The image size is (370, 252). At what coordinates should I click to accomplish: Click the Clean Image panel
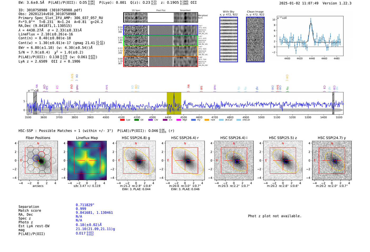[x=255, y=39]
